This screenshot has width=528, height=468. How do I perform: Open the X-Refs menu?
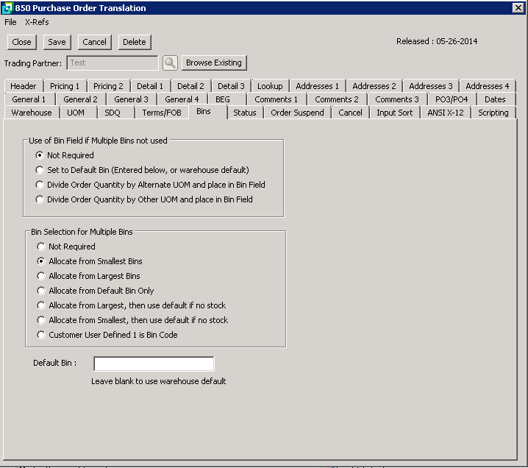click(x=37, y=22)
